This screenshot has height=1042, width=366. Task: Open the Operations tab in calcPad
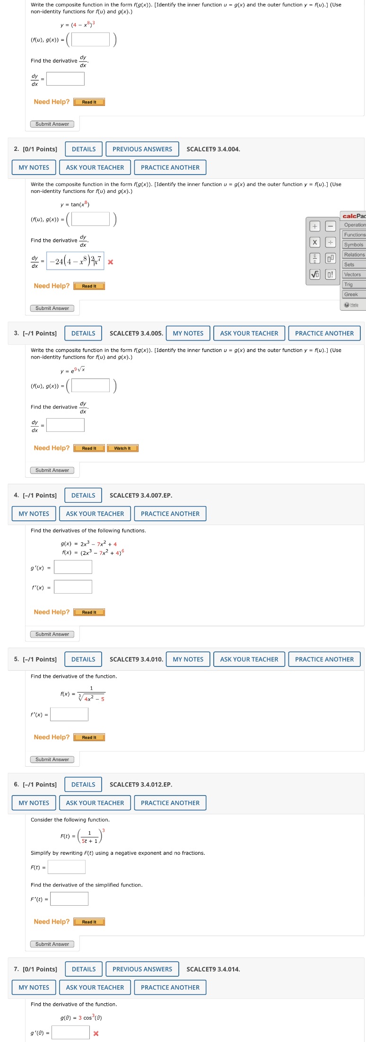(354, 225)
